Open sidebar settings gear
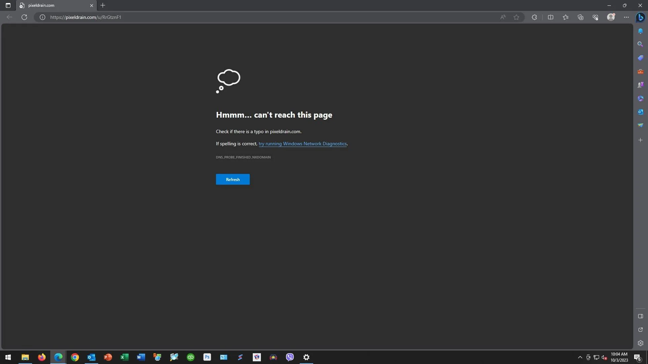 [x=641, y=343]
